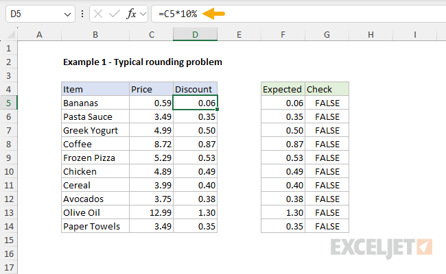Image resolution: width=446 pixels, height=274 pixels.
Task: Select the 'Greek Yogurt' cell
Action: (95, 130)
